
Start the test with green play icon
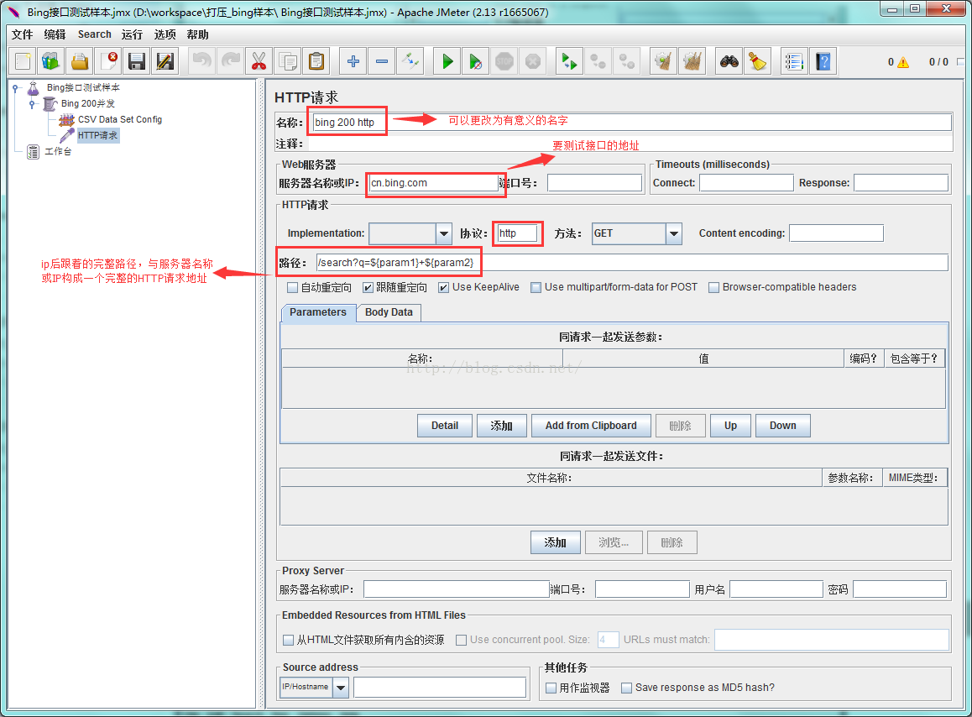point(447,61)
